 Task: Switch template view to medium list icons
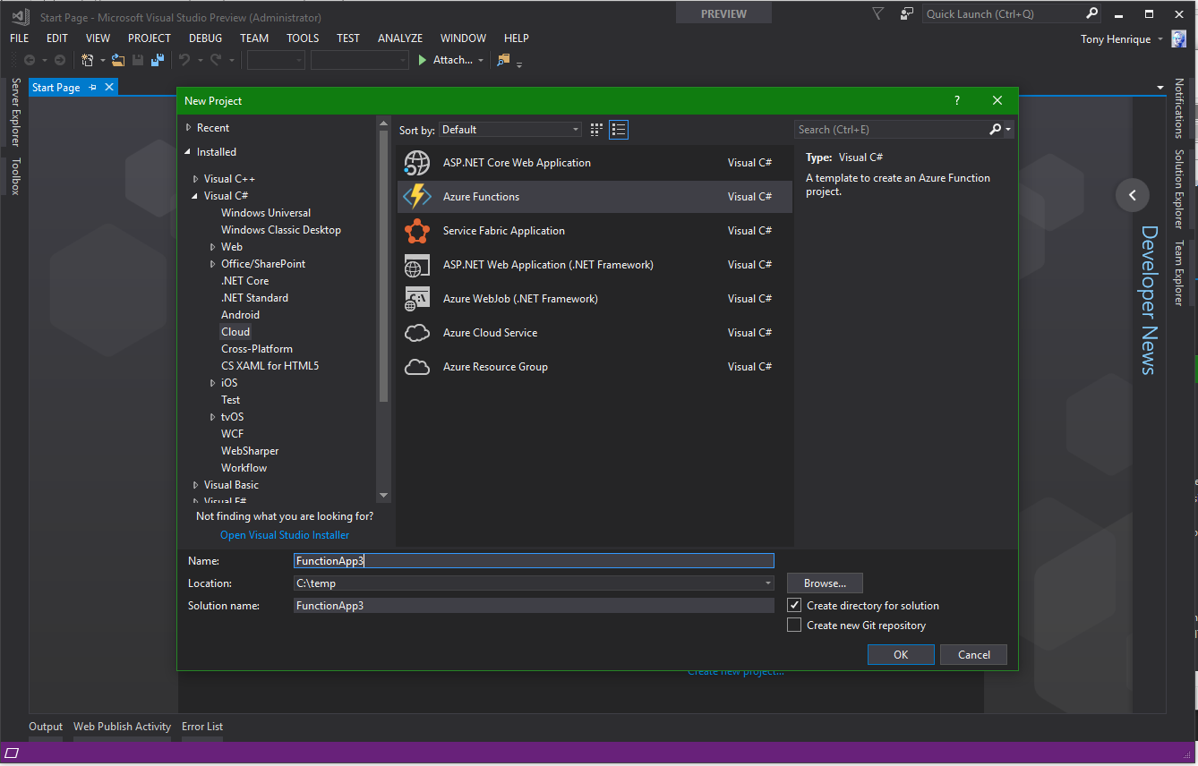pyautogui.click(x=619, y=130)
